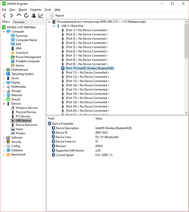Screen dimensions: 189x212
Task: Click the Field column header
Action: tap(51, 118)
